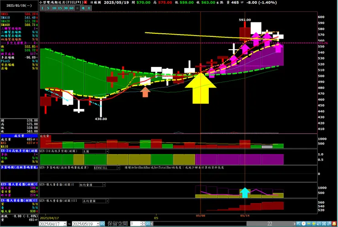Screen dimensions: 338x227
Task: Click the MA5 volume value 437
Action: (31, 143)
